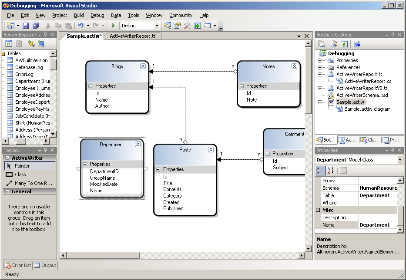The image size is (406, 280).
Task: Click the diagram horizontal scrollbar thumb
Action: point(103,256)
